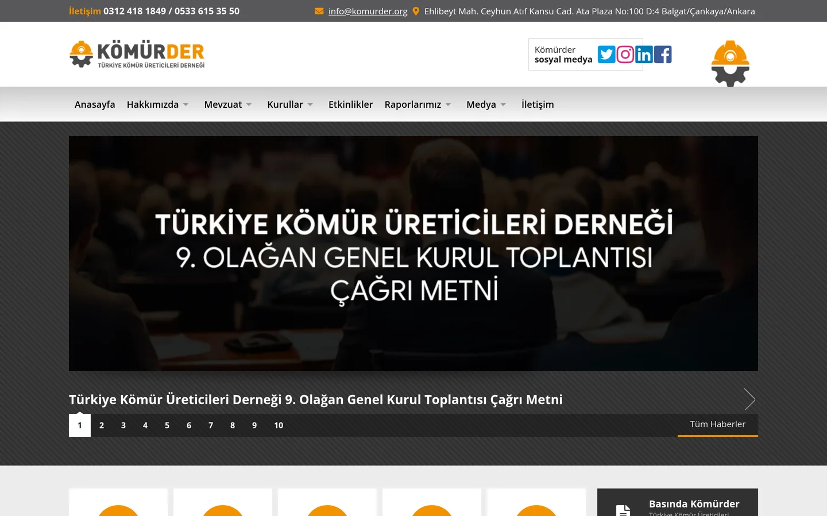
Task: Open the Instagram social media icon
Action: (625, 54)
